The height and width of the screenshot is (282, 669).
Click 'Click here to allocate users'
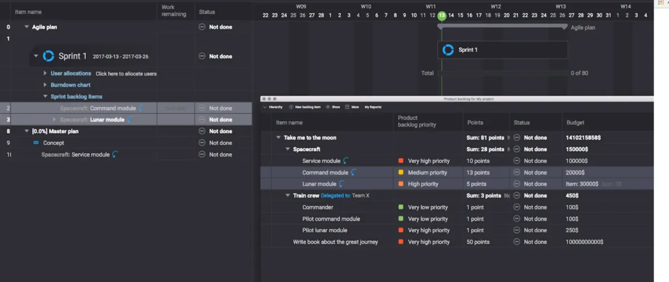pos(126,74)
